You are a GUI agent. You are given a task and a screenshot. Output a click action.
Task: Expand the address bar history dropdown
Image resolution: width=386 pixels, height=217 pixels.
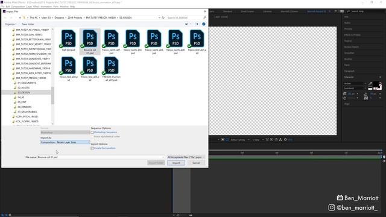(159, 17)
